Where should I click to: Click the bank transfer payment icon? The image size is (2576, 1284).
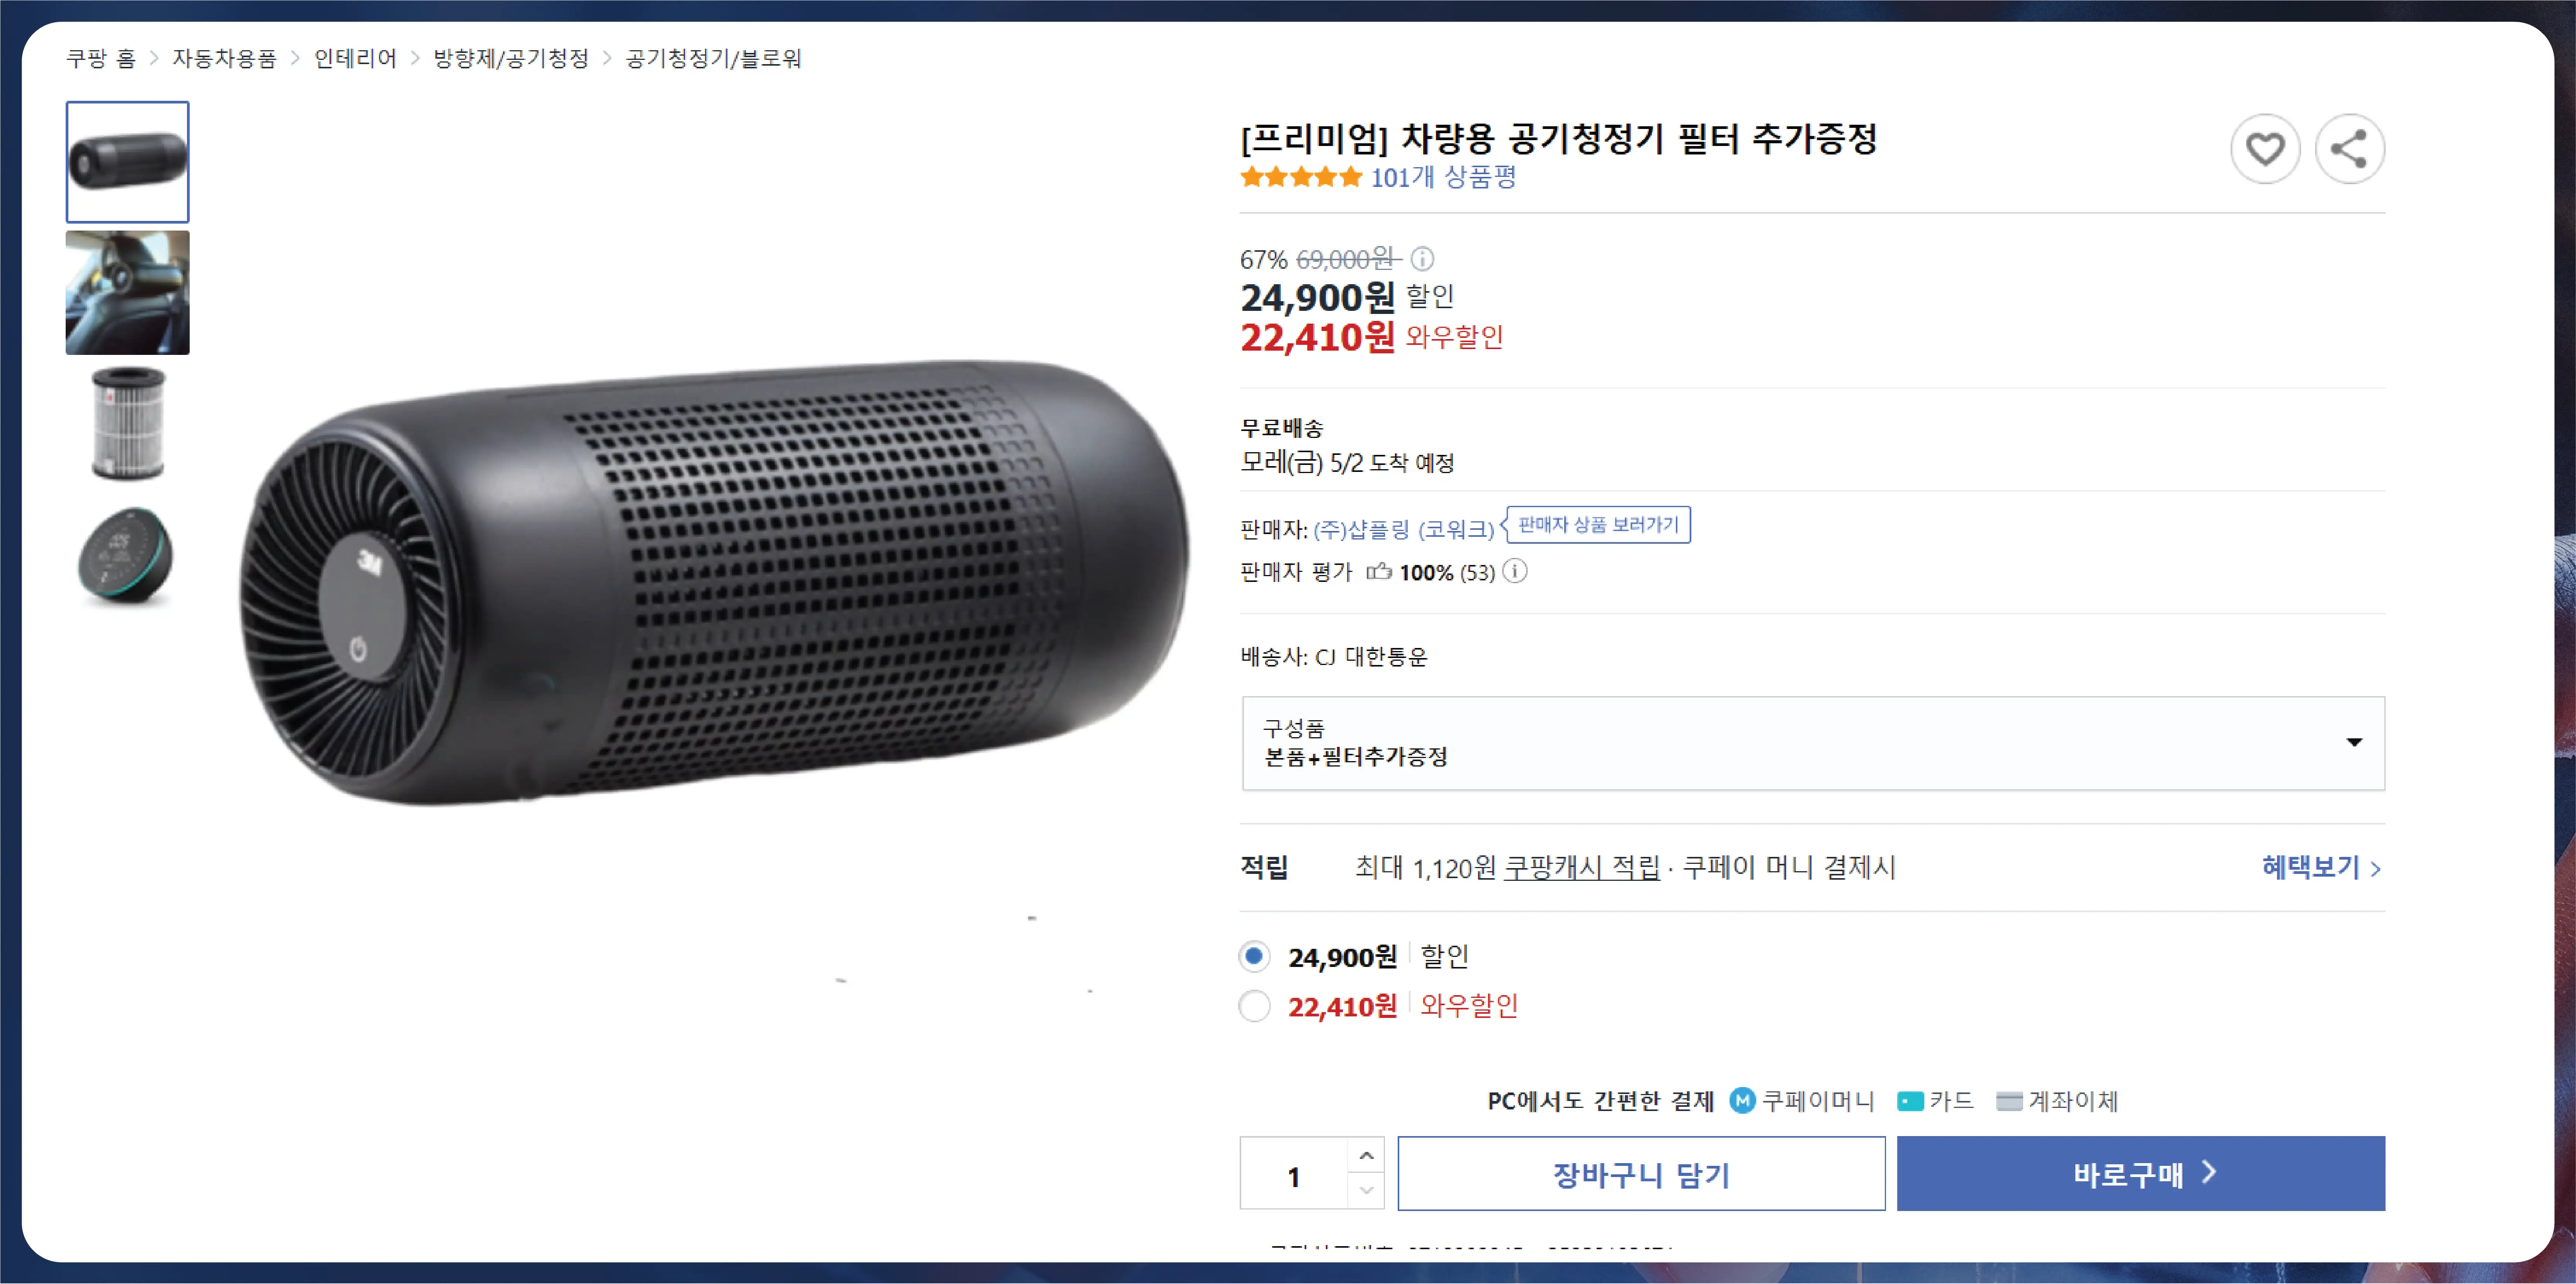pos(2009,1101)
